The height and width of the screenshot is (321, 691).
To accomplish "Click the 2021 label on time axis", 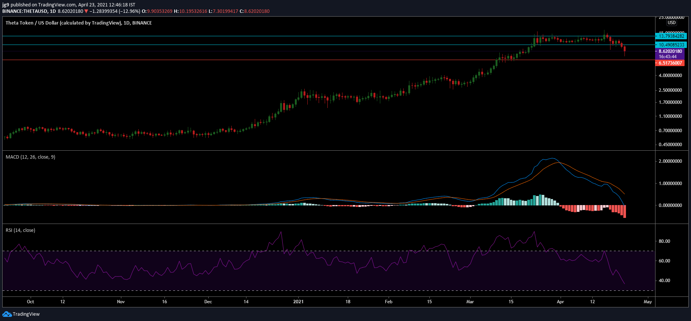I will click(298, 302).
